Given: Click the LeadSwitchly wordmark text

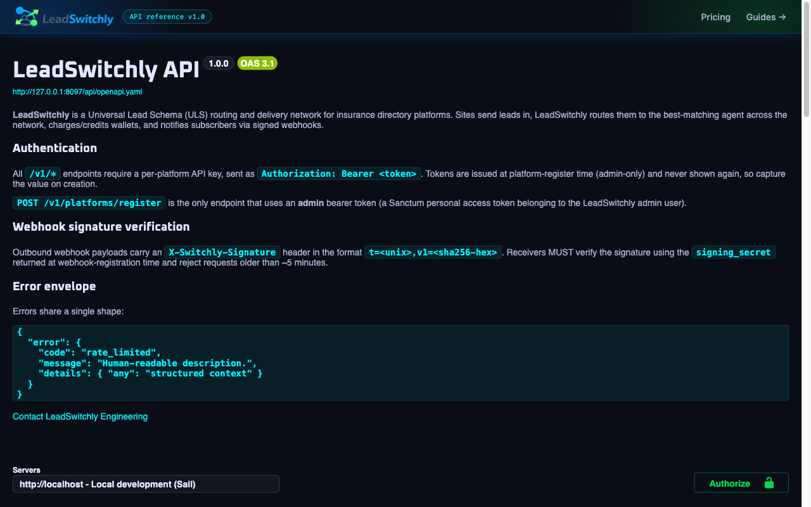Looking at the screenshot, I should point(78,19).
